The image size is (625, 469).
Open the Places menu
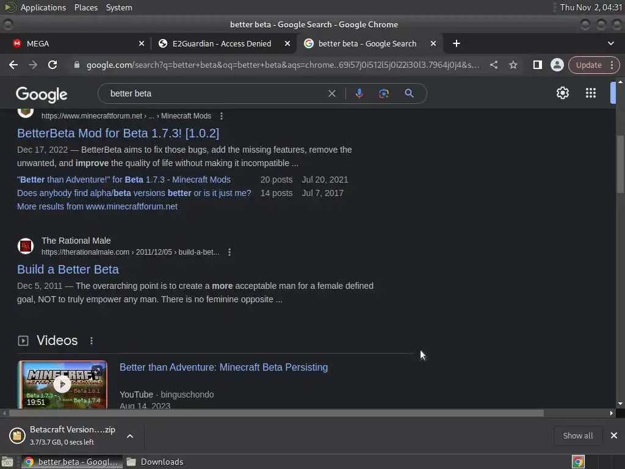(x=86, y=7)
